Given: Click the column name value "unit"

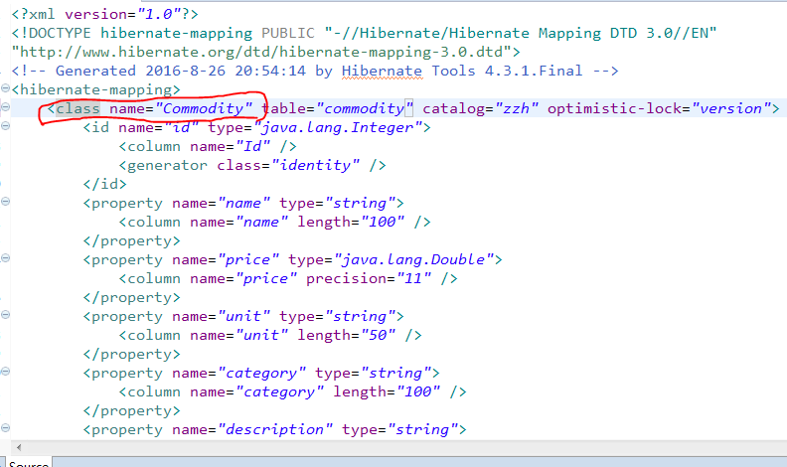Looking at the screenshot, I should pos(262,336).
